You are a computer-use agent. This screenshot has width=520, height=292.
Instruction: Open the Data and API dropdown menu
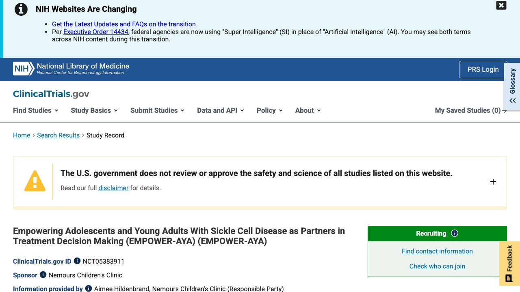click(x=221, y=110)
